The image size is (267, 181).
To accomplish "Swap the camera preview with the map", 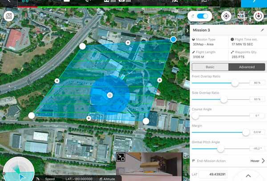I will (121, 157).
